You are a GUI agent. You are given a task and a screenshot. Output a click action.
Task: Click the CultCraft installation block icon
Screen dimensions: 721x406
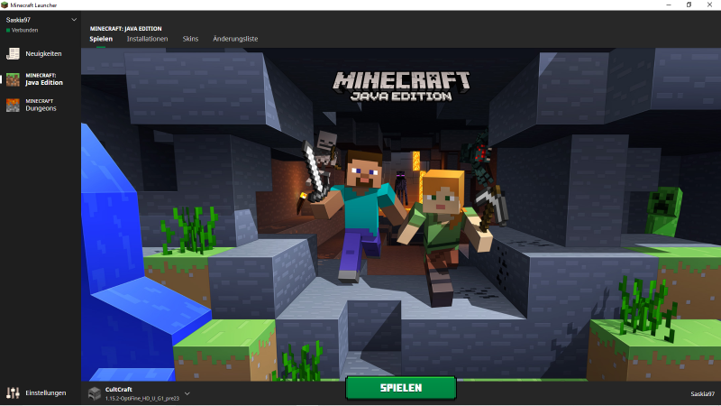[95, 392]
